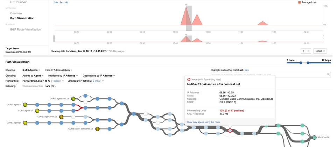The image size is (336, 147).
Task: Go to Overview in Network section
Action: 16,13
